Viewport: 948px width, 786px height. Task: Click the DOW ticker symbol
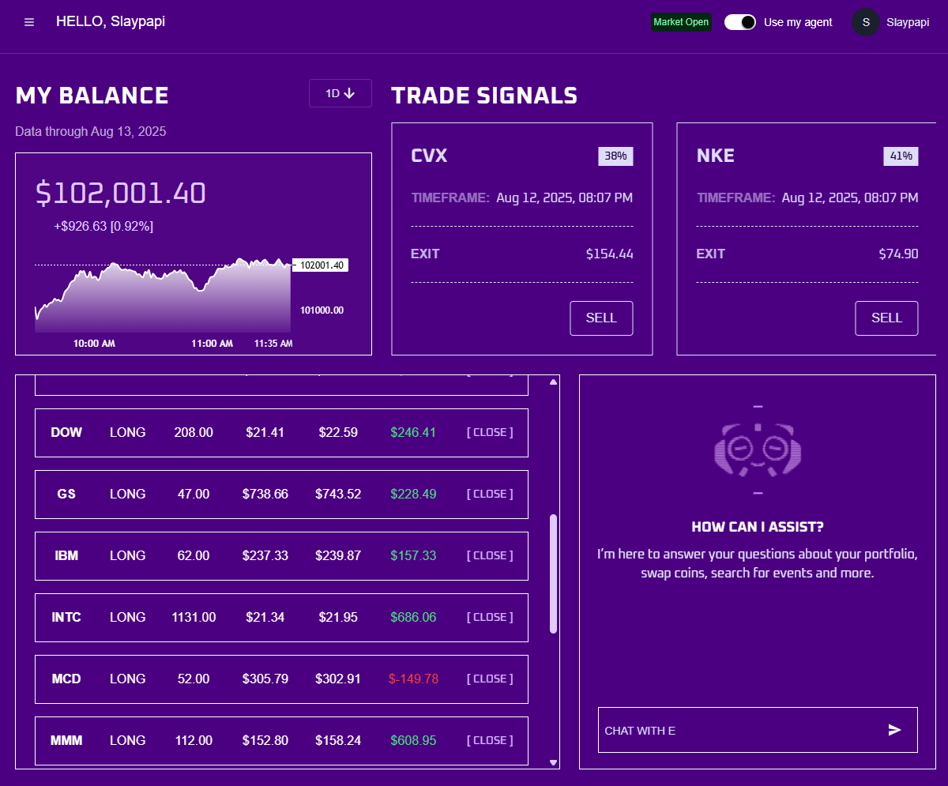coord(66,432)
